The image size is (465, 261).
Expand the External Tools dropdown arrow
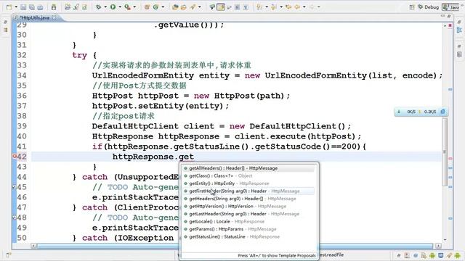tap(134, 7)
